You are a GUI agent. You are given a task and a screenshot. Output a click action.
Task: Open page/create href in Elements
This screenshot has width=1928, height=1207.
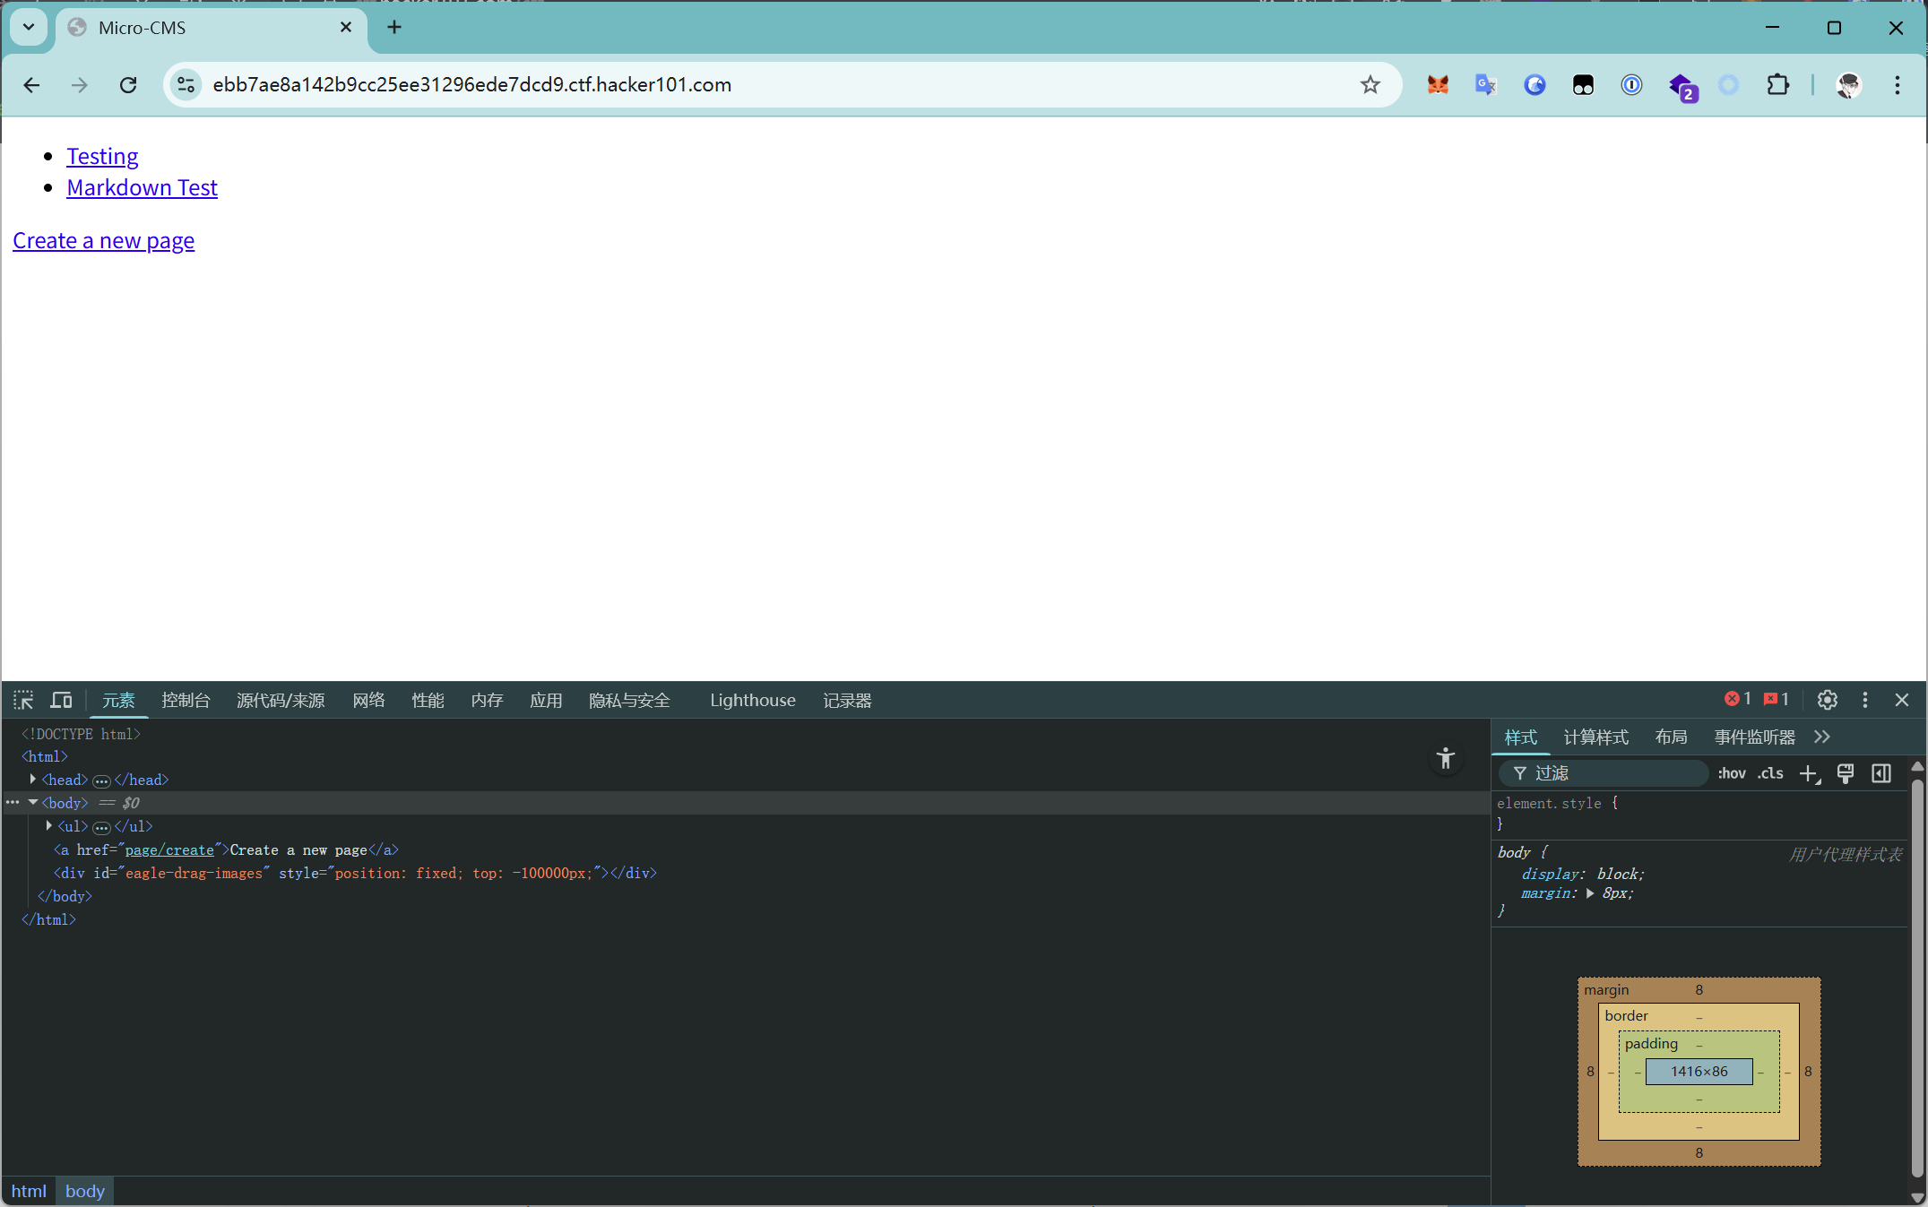pos(169,849)
